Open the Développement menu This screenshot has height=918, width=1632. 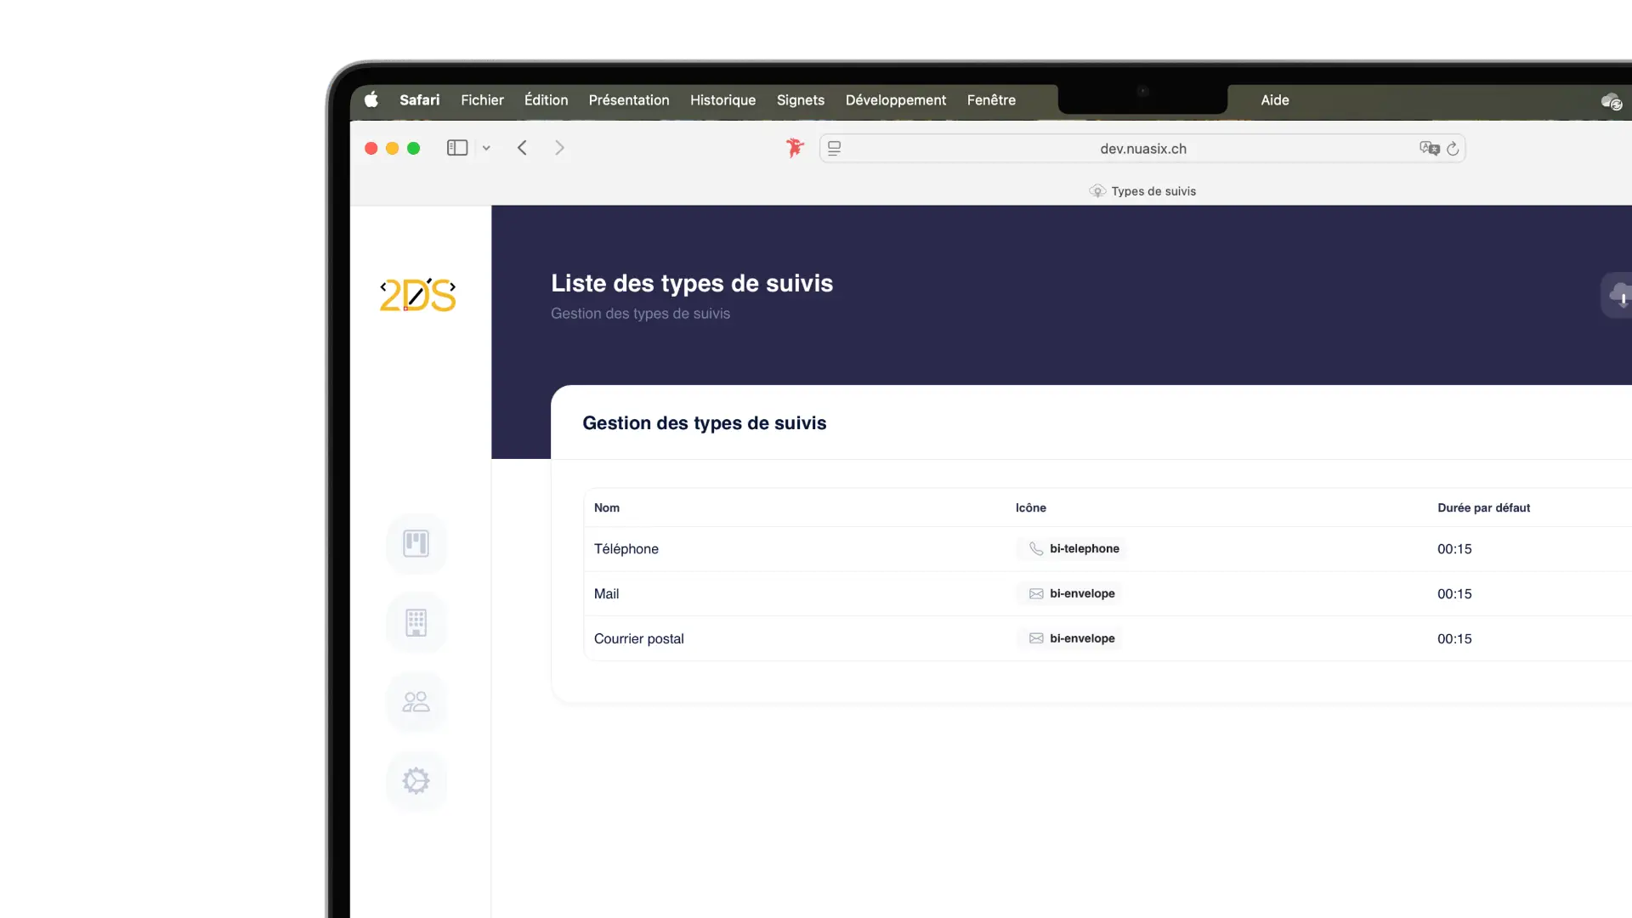click(x=896, y=100)
